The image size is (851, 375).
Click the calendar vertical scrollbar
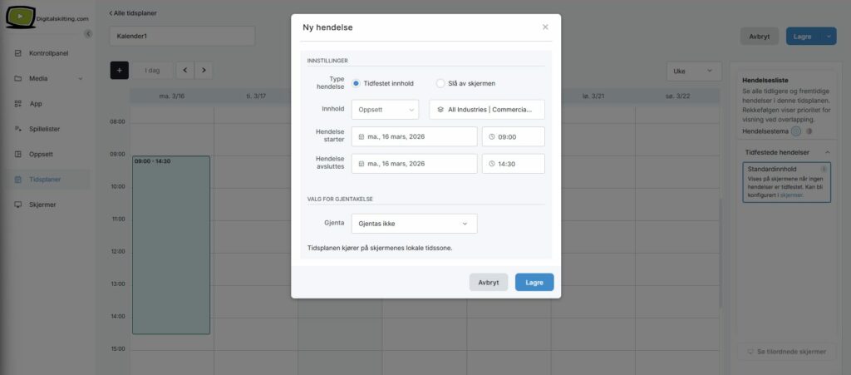[721, 253]
